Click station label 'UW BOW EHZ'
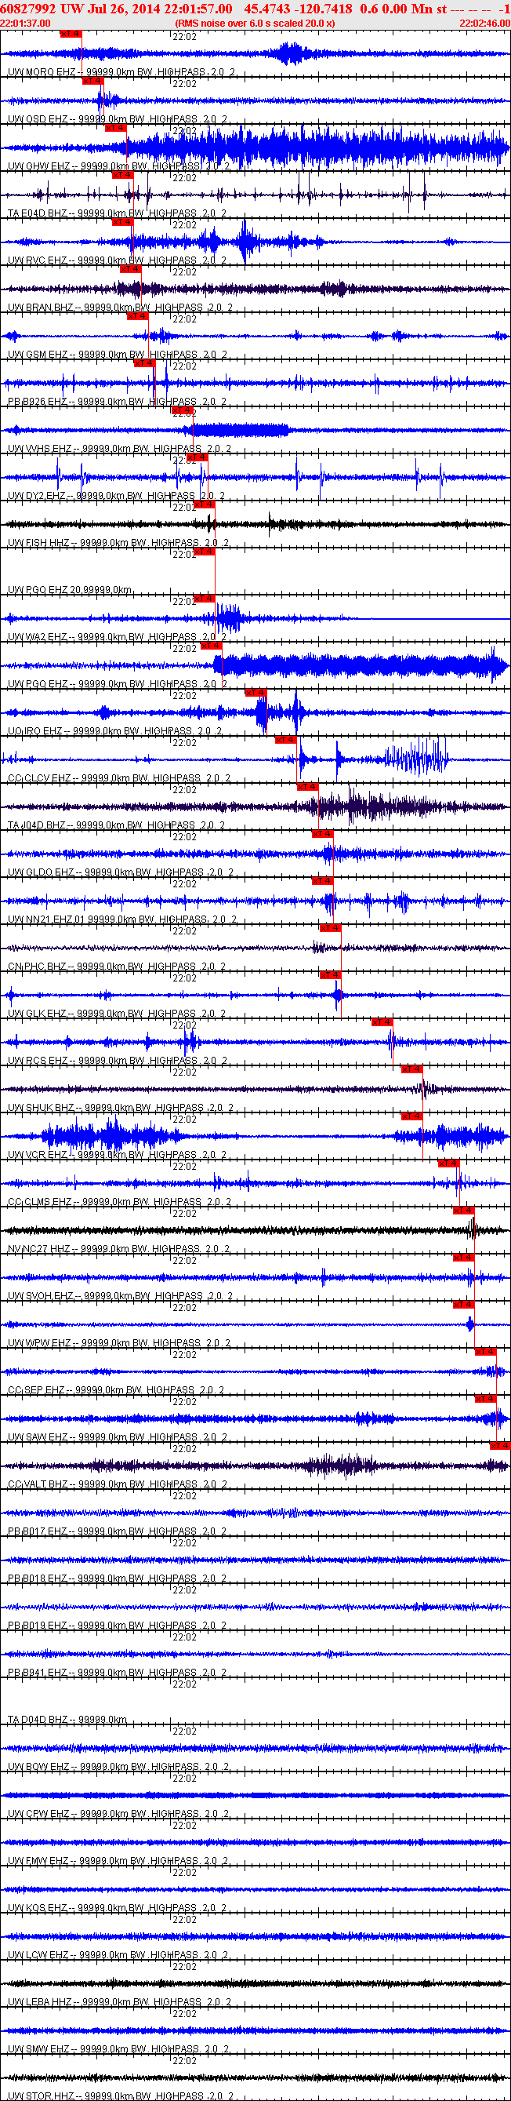Screen dimensions: 511x2101 coord(39,1768)
